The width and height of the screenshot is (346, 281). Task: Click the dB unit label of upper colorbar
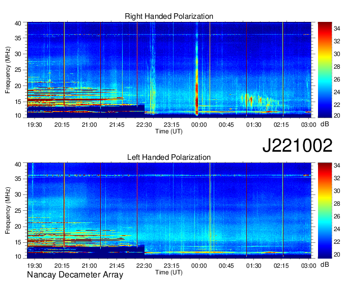click(325, 124)
